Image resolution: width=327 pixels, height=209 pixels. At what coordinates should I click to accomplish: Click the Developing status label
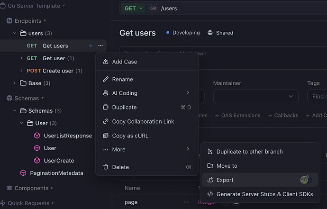click(186, 33)
